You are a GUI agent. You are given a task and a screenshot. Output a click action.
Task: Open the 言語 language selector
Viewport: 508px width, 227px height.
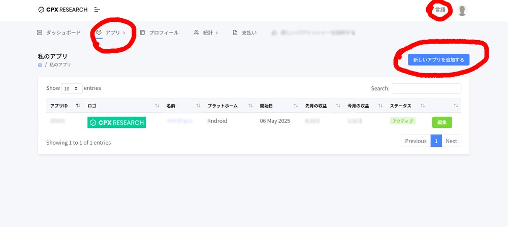point(440,10)
